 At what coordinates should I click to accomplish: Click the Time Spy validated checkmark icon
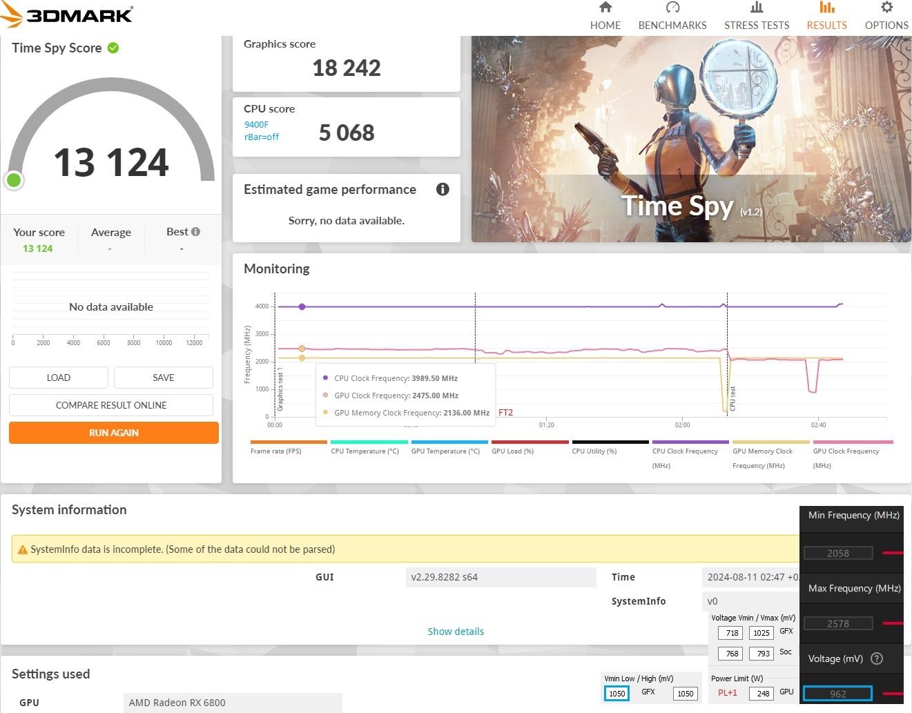113,48
